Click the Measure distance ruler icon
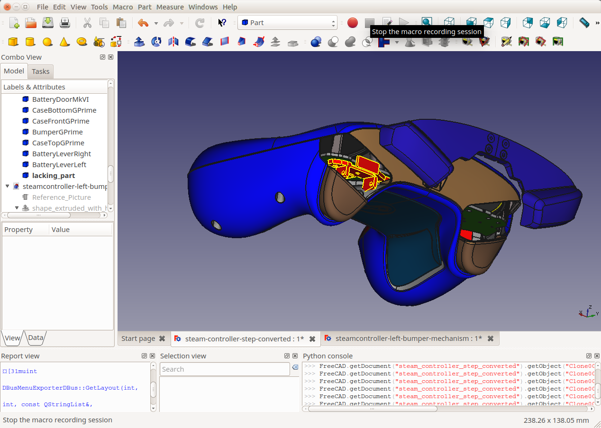Image resolution: width=601 pixels, height=428 pixels. (584, 22)
